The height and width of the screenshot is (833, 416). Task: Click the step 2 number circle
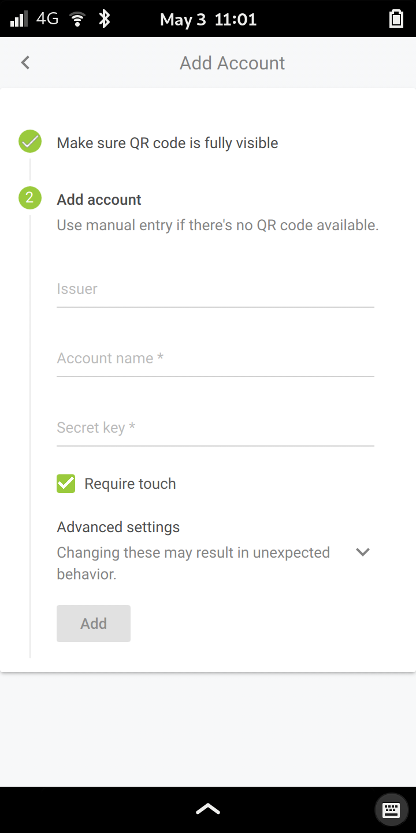30,198
